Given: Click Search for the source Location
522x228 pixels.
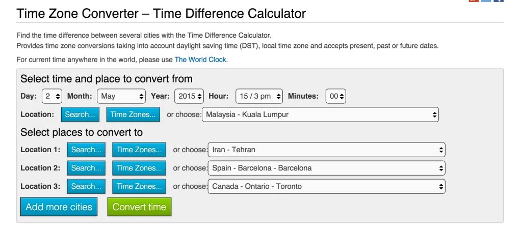Looking at the screenshot, I should [x=80, y=115].
